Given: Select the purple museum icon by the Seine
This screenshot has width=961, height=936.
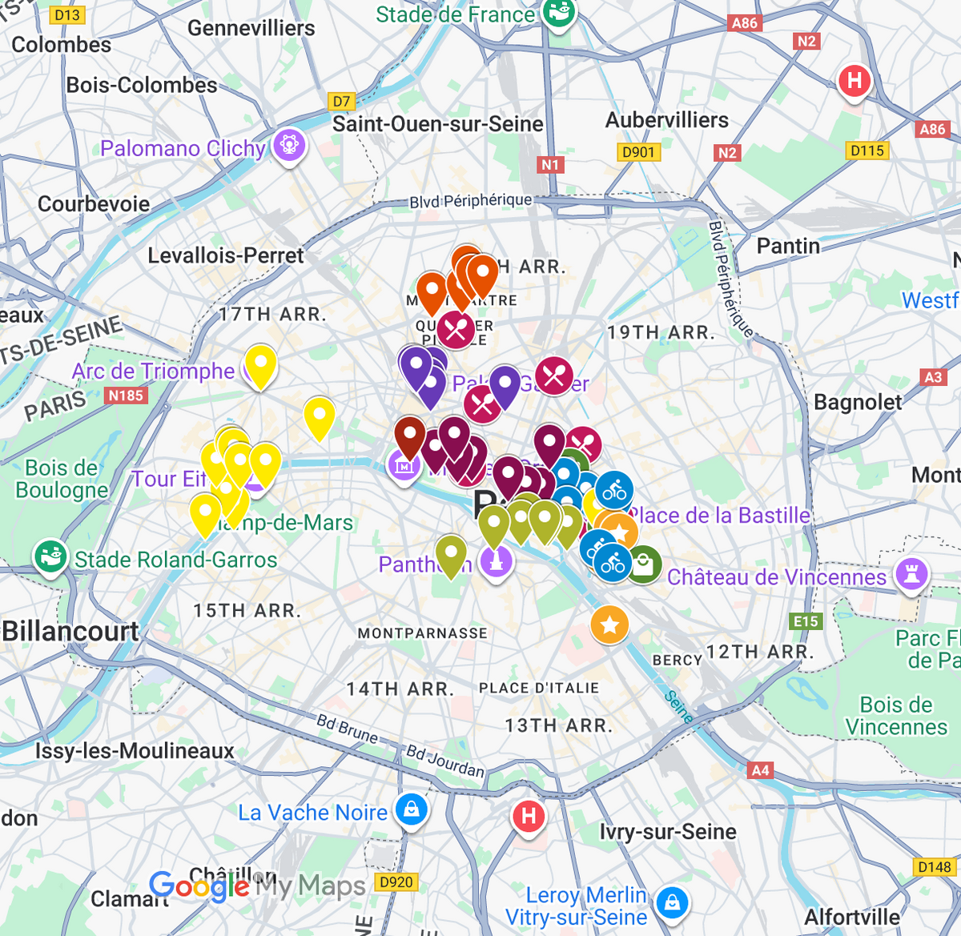Looking at the screenshot, I should pos(404,466).
